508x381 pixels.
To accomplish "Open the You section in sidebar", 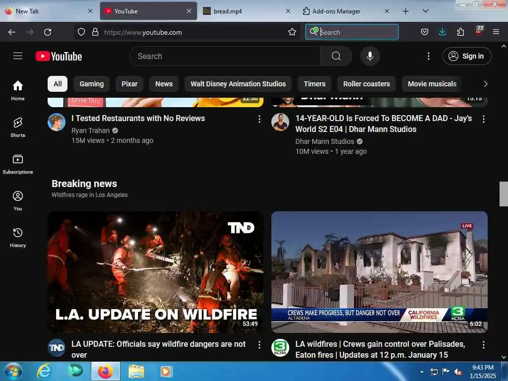I will click(x=18, y=200).
